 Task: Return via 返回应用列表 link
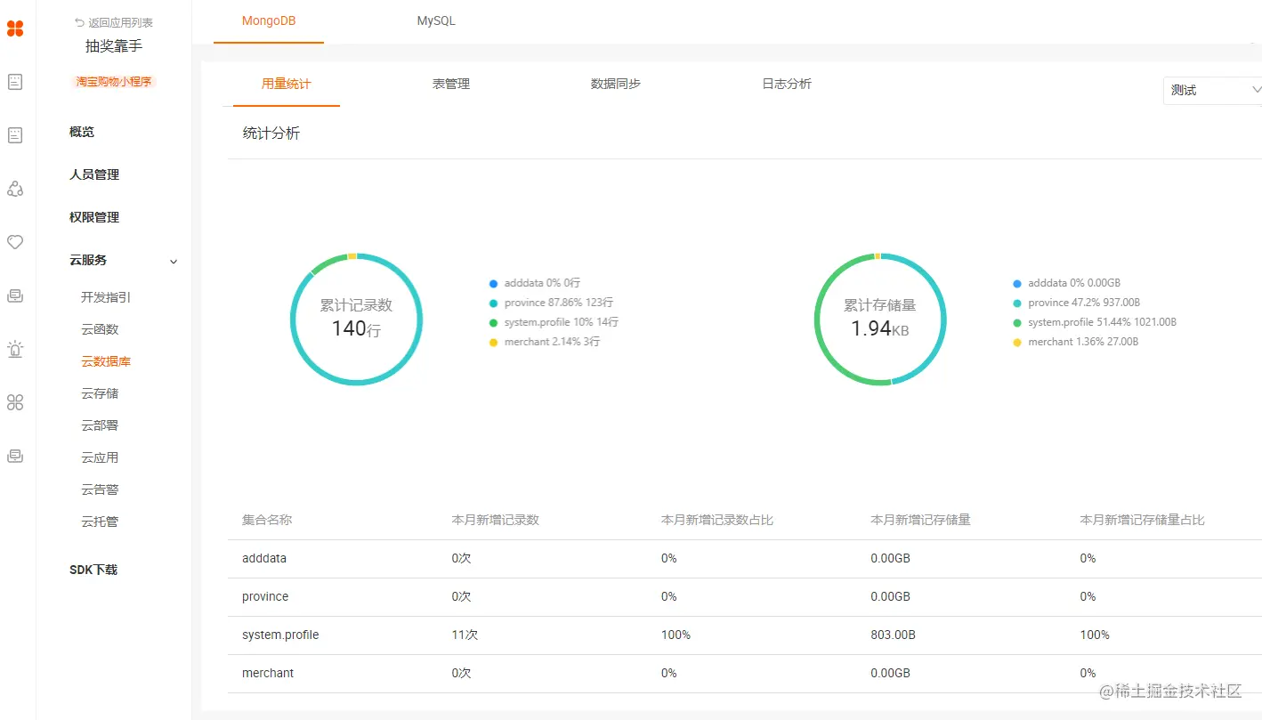point(121,23)
